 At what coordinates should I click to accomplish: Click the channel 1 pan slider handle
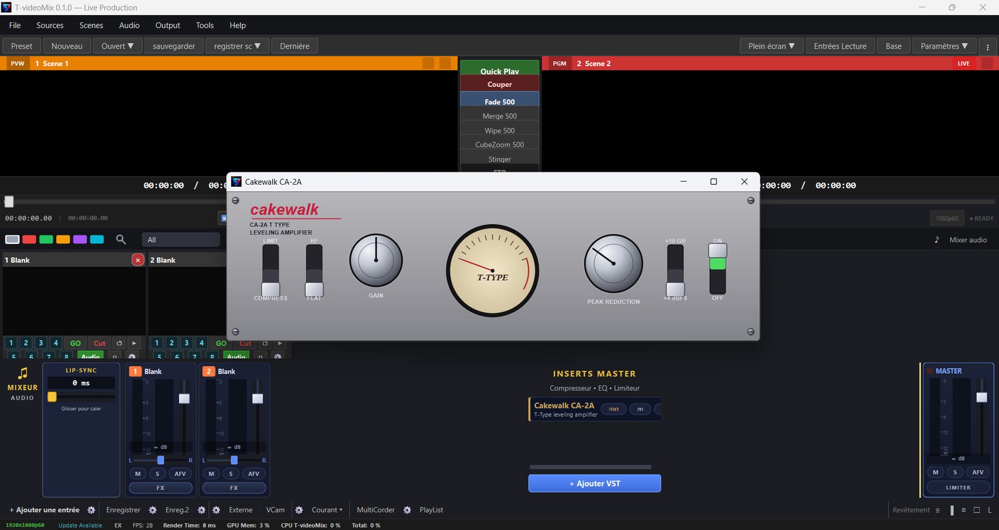pyautogui.click(x=160, y=460)
